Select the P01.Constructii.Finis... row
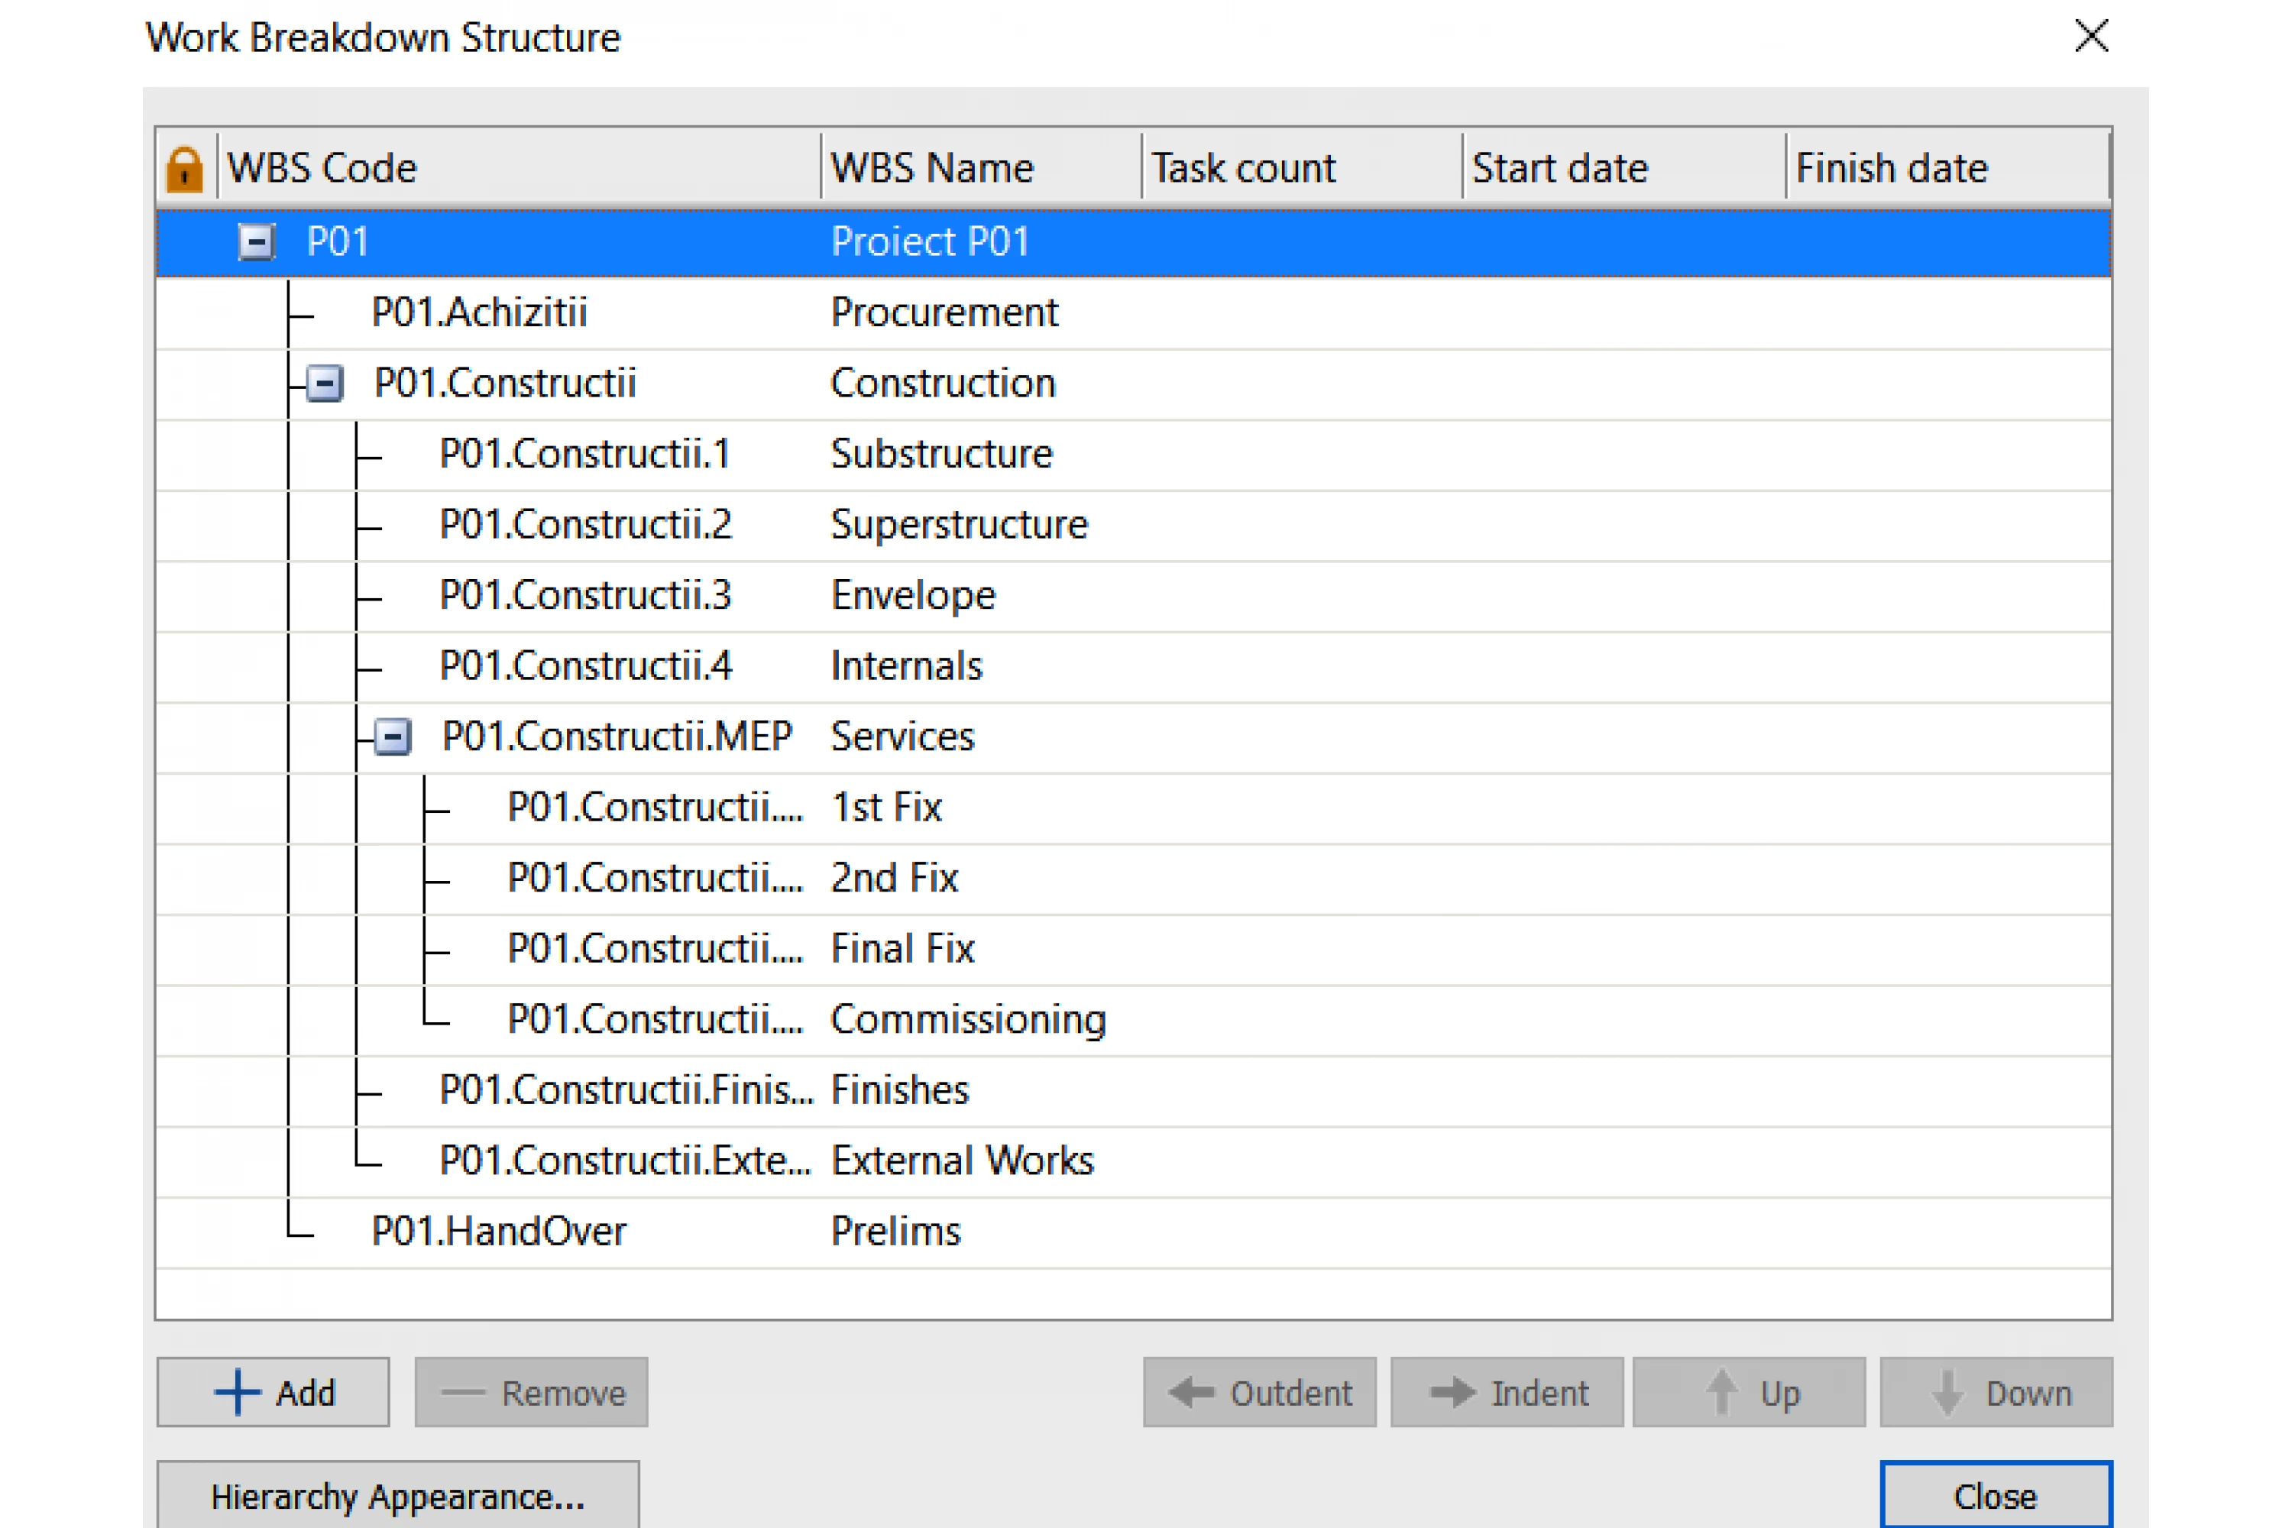The width and height of the screenshot is (2292, 1528). (1133, 1090)
